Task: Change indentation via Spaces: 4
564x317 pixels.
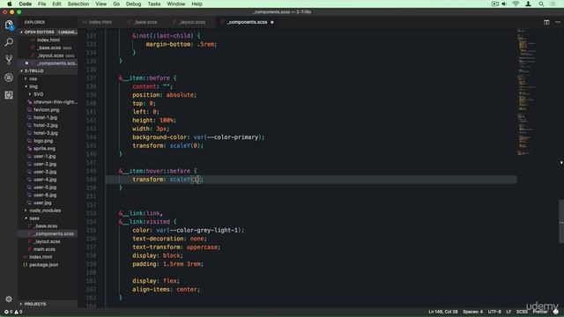Action: click(472, 312)
